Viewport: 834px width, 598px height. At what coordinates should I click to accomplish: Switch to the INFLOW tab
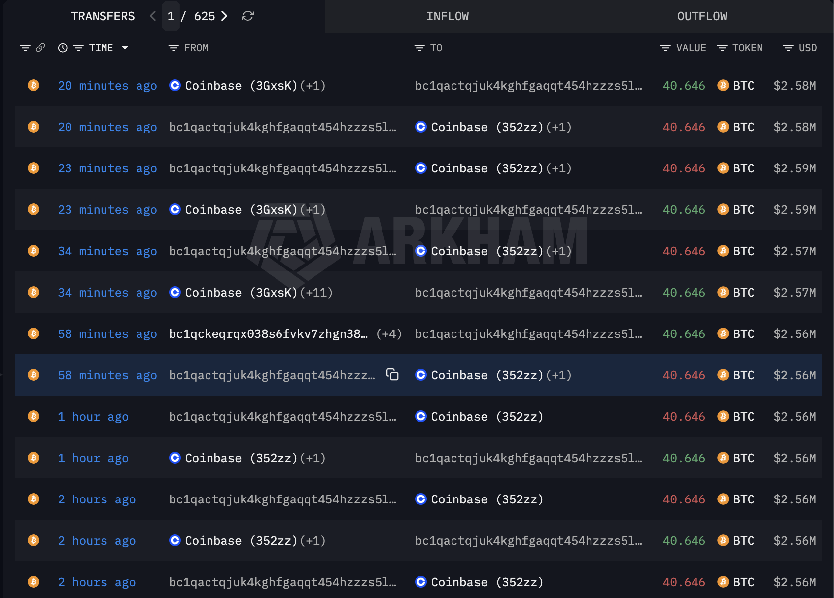click(448, 16)
